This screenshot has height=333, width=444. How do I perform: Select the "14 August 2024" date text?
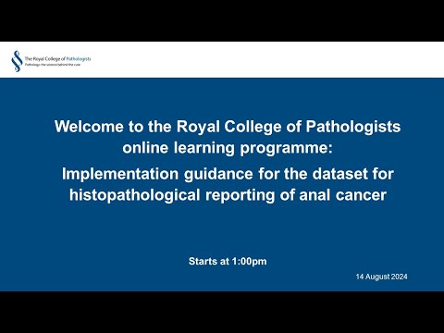point(381,277)
